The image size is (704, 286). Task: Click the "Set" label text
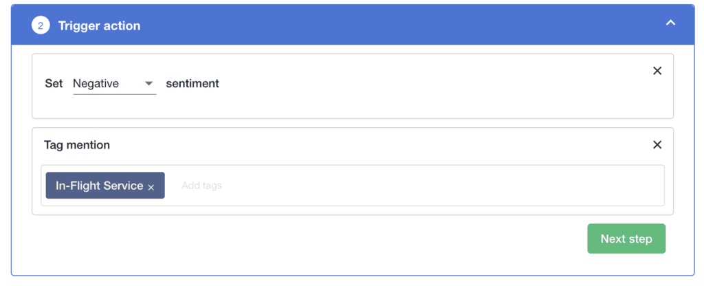[x=54, y=84]
